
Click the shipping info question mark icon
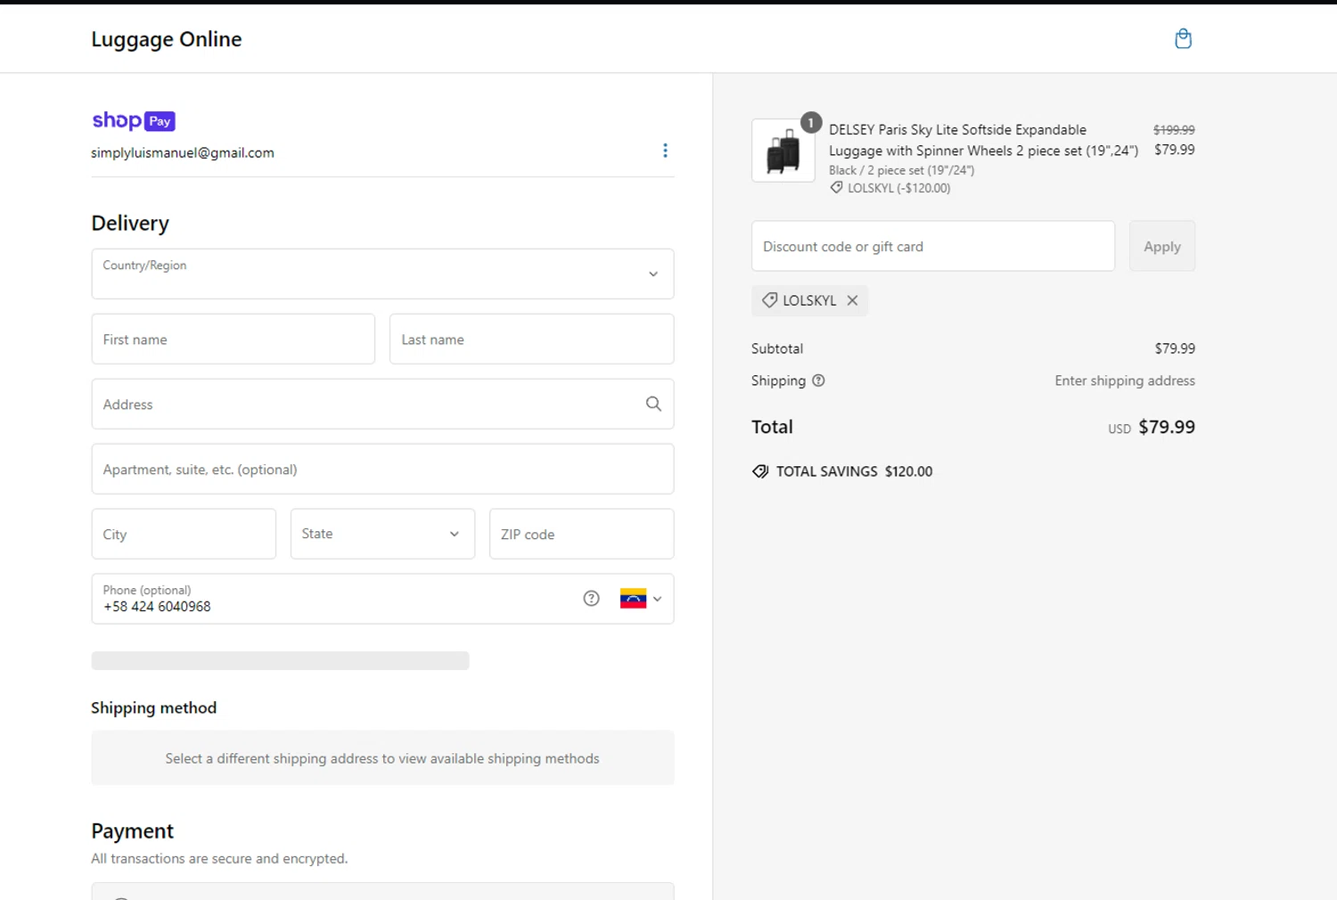coord(818,380)
